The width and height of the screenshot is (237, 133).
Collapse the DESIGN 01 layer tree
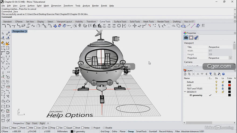pyautogui.click(x=185, y=92)
